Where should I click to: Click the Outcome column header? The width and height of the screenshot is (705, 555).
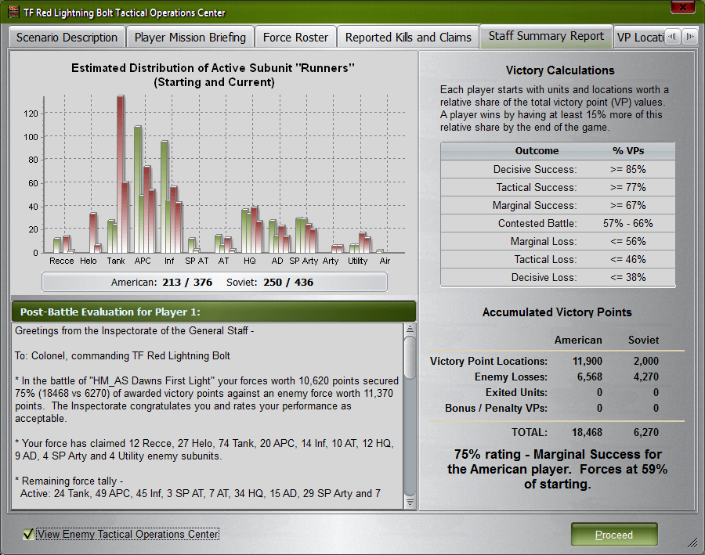[x=537, y=151]
